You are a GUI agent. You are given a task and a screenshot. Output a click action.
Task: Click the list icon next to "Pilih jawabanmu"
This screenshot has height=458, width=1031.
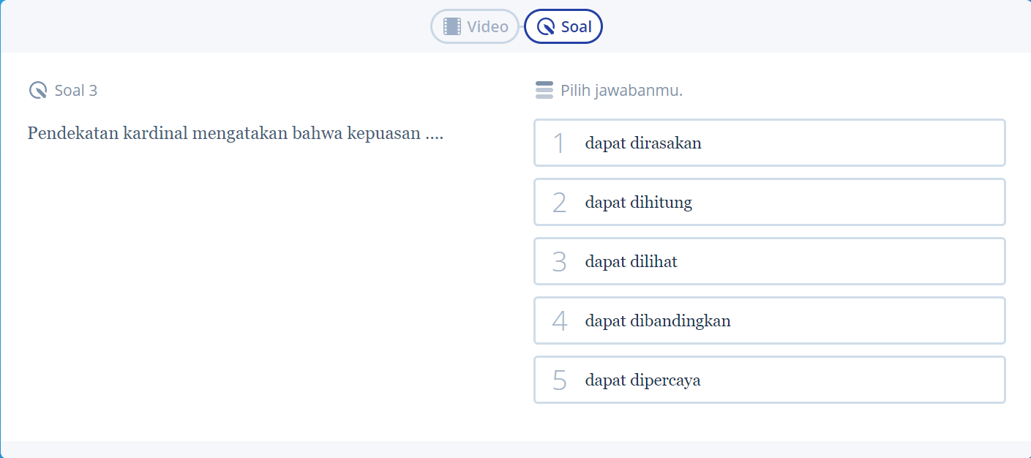[544, 90]
